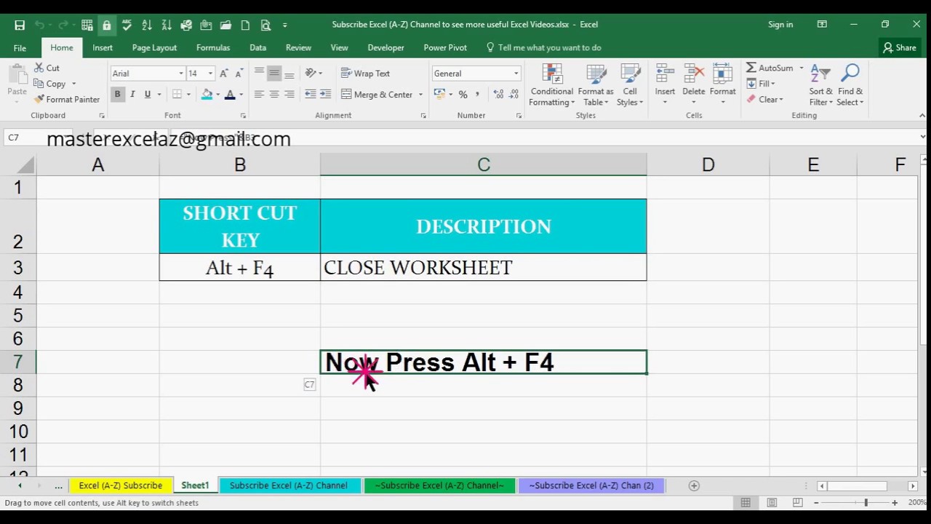Open the Fill dropdown in Editing group
This screenshot has height=524, width=931.
[761, 84]
